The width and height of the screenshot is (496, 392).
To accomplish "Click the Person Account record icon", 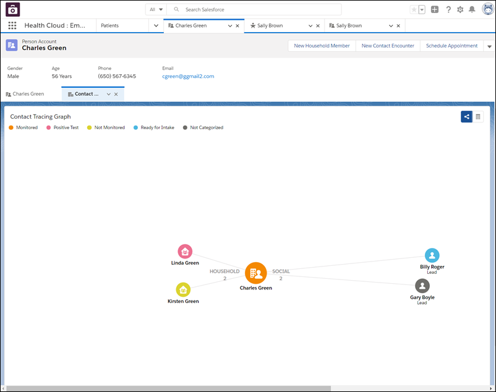I will point(12,45).
